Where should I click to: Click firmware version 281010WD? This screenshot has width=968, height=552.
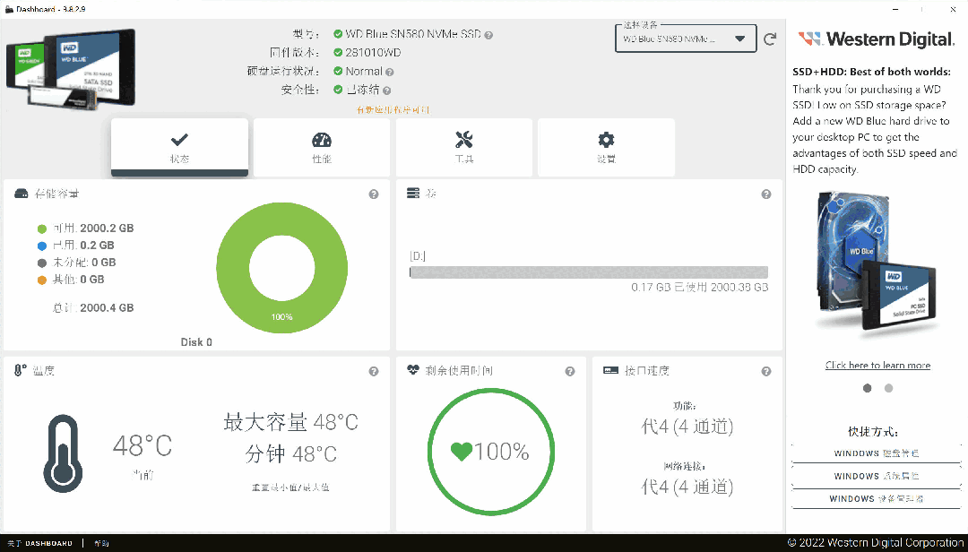tap(373, 53)
